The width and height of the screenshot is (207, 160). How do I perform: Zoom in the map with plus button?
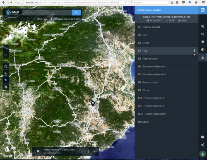pos(6,48)
